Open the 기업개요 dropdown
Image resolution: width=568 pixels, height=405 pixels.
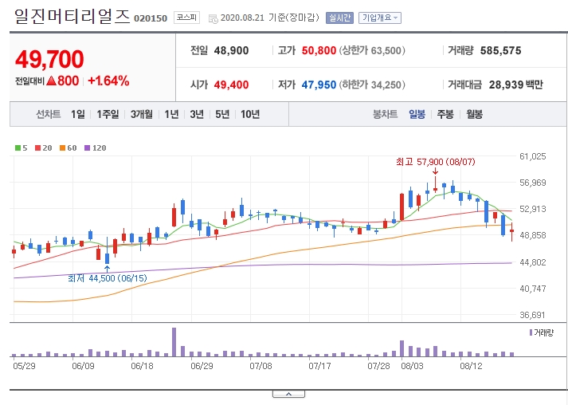tap(380, 18)
